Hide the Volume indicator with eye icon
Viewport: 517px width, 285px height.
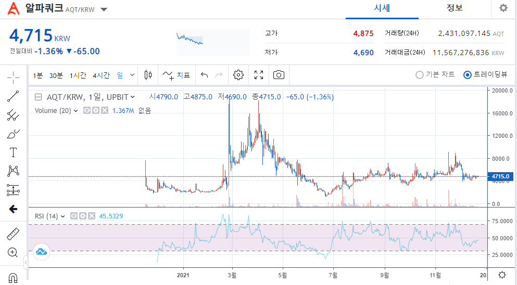[x=87, y=110]
